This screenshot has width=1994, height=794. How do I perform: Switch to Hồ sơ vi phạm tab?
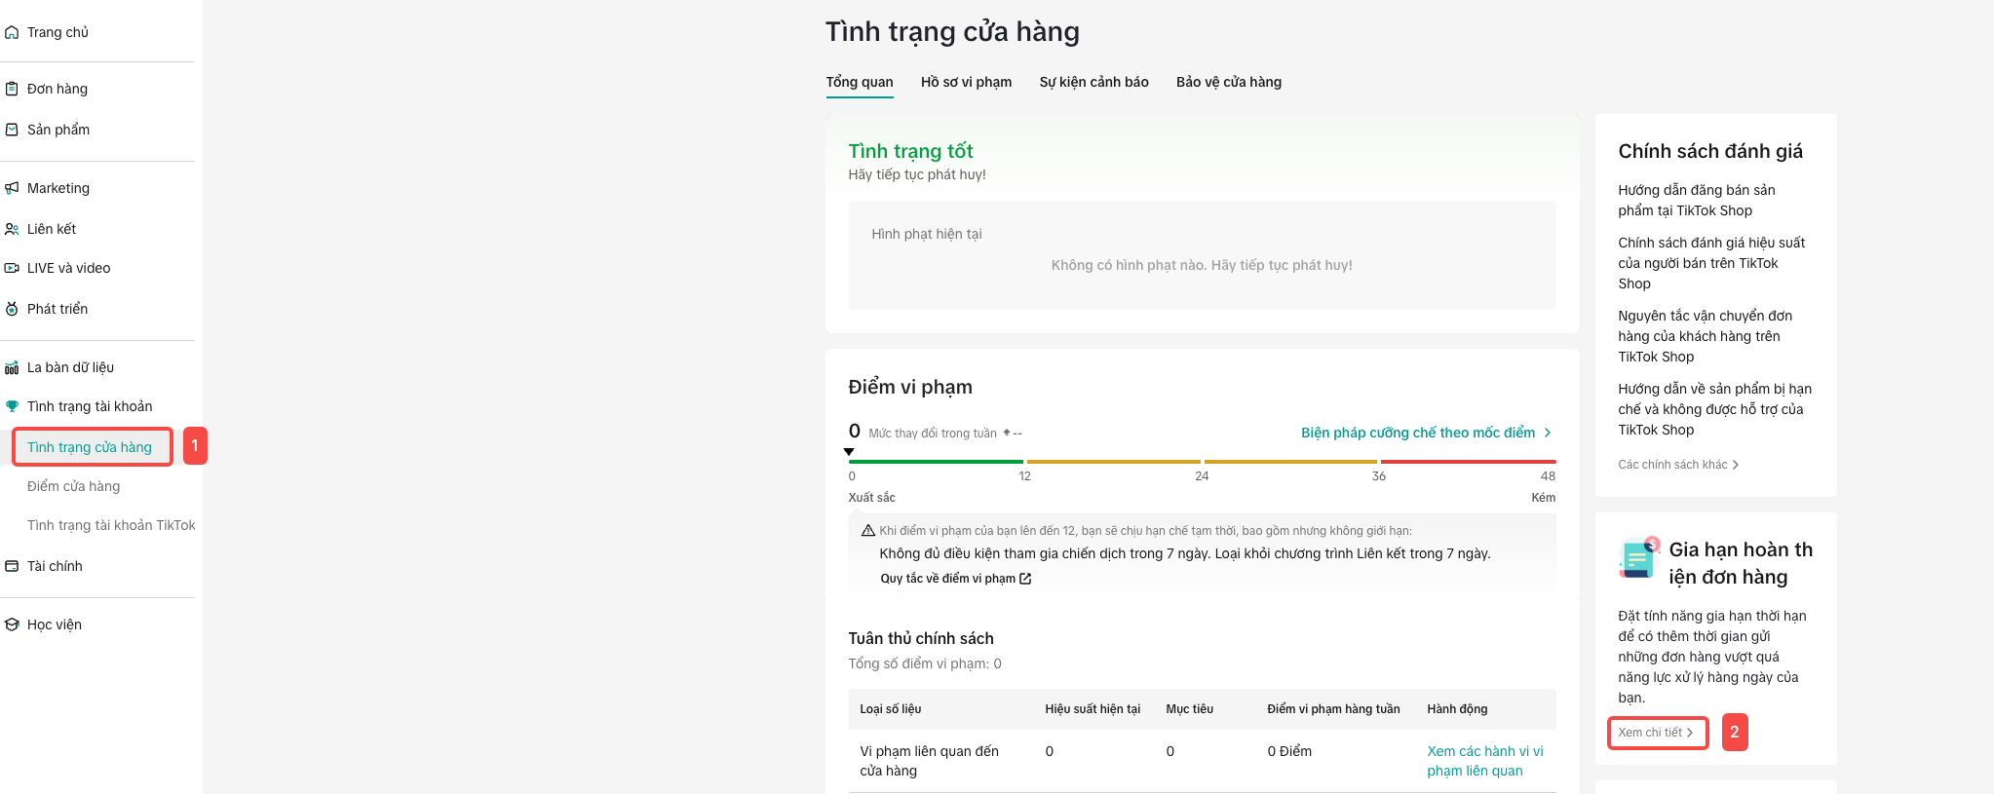[x=966, y=82]
